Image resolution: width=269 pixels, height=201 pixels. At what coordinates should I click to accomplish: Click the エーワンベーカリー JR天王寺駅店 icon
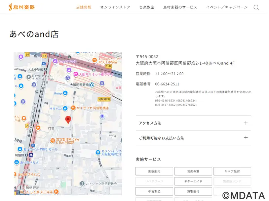click(x=94, y=60)
